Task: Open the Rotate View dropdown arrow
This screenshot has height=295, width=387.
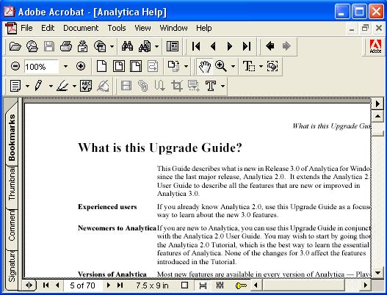Action: [186, 66]
